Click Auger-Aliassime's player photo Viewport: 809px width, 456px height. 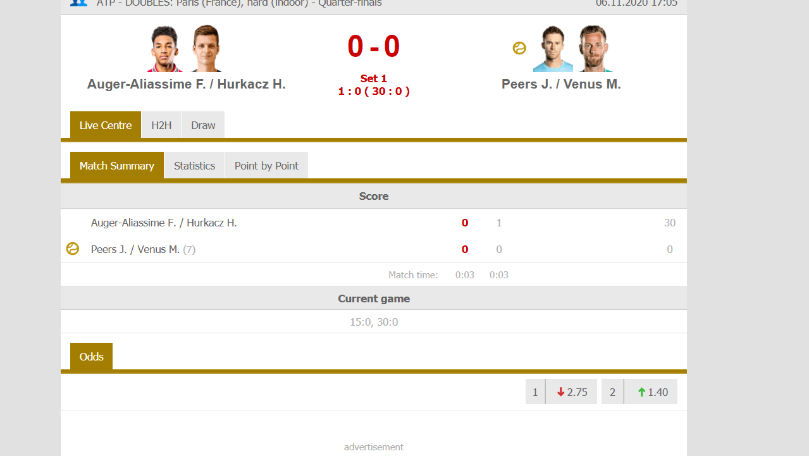coord(165,49)
